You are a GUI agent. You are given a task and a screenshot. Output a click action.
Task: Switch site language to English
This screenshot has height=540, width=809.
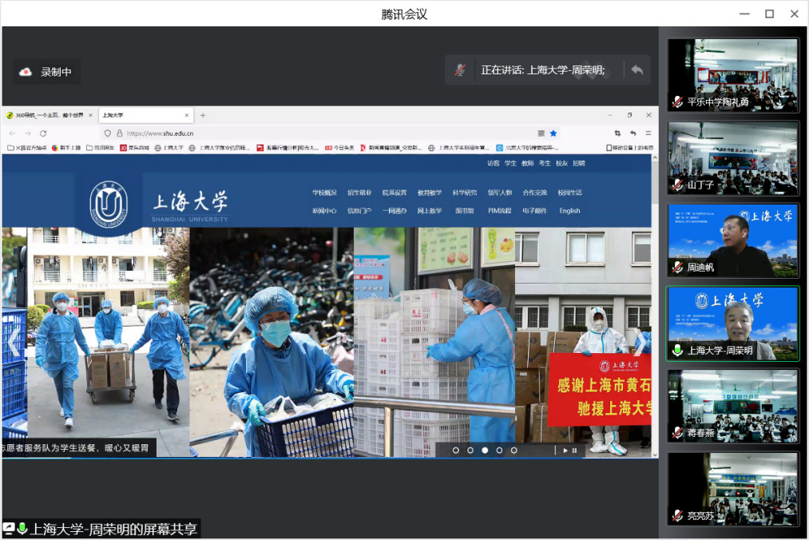click(570, 211)
